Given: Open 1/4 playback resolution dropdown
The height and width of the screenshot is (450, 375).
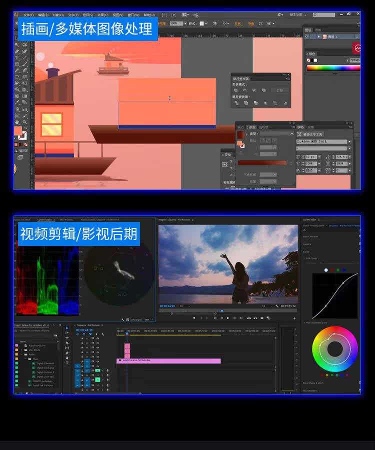Looking at the screenshot, I should pyautogui.click(x=266, y=306).
